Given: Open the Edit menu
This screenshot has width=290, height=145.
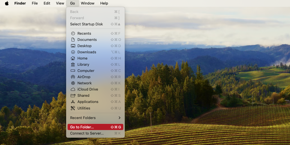Looking at the screenshot, I should click(47, 3).
